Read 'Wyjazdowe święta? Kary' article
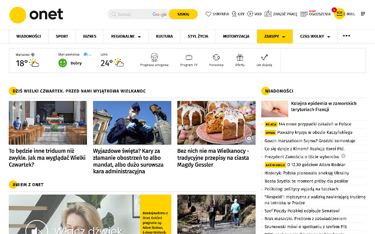 coord(128,161)
